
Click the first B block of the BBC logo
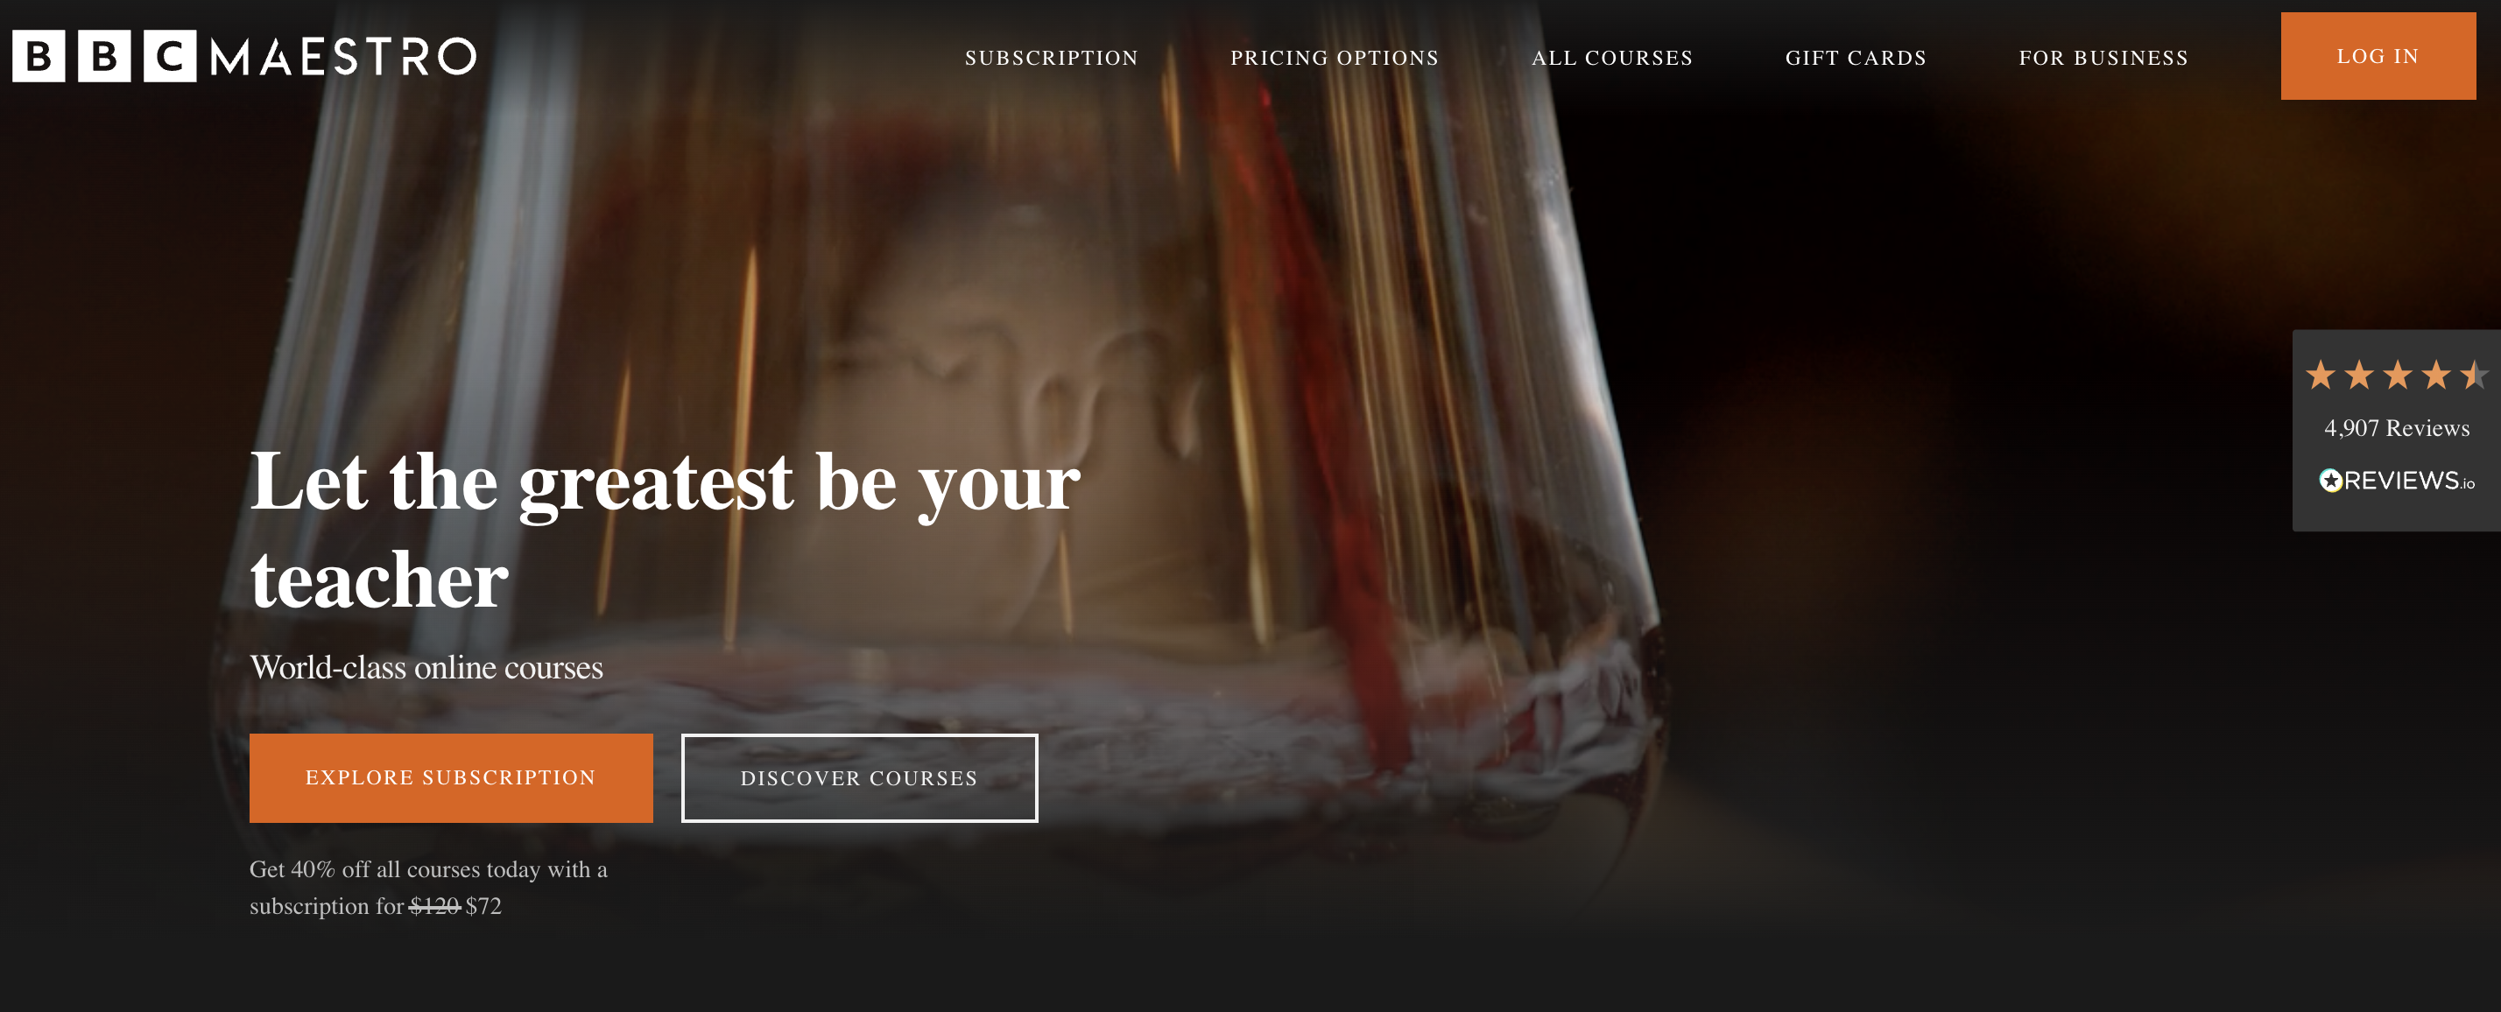pyautogui.click(x=38, y=56)
